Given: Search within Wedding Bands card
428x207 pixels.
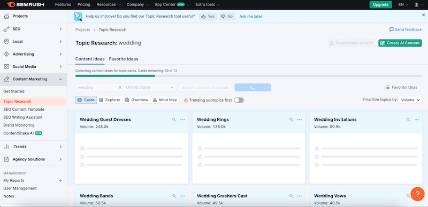Looking at the screenshot, I should click(174, 196).
